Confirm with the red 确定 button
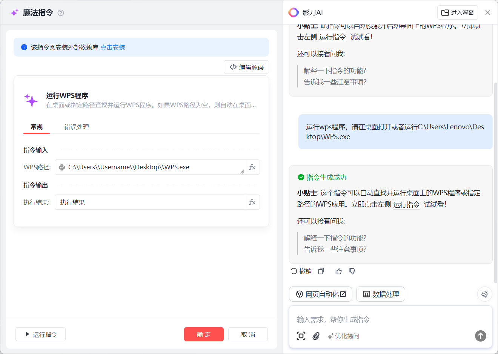The height and width of the screenshot is (354, 498). 204,334
